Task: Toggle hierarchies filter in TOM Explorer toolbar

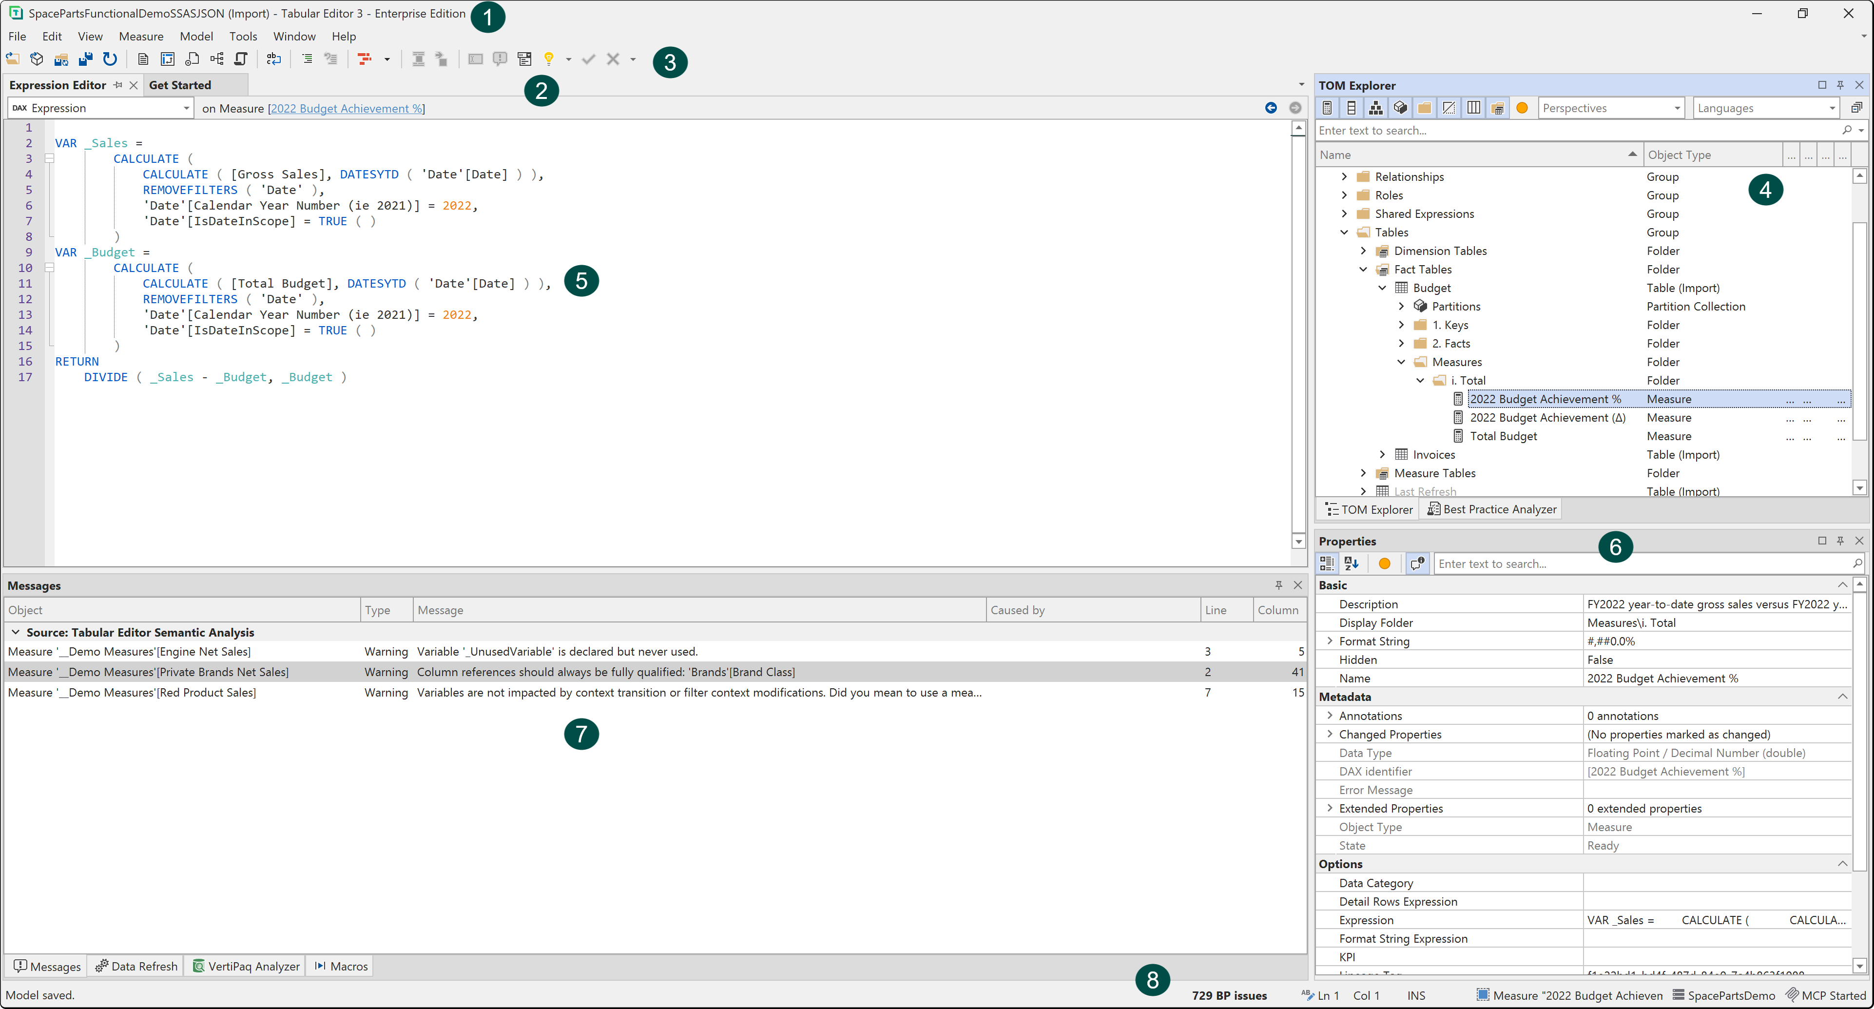Action: [1376, 108]
